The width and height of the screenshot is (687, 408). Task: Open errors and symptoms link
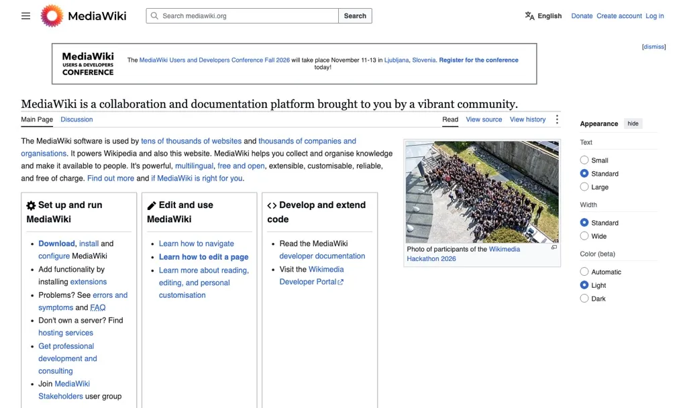pos(110,295)
